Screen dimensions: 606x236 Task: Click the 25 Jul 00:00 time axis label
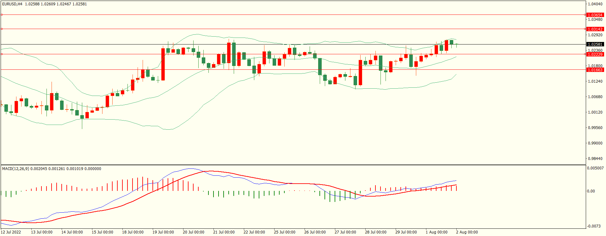coord(285,232)
